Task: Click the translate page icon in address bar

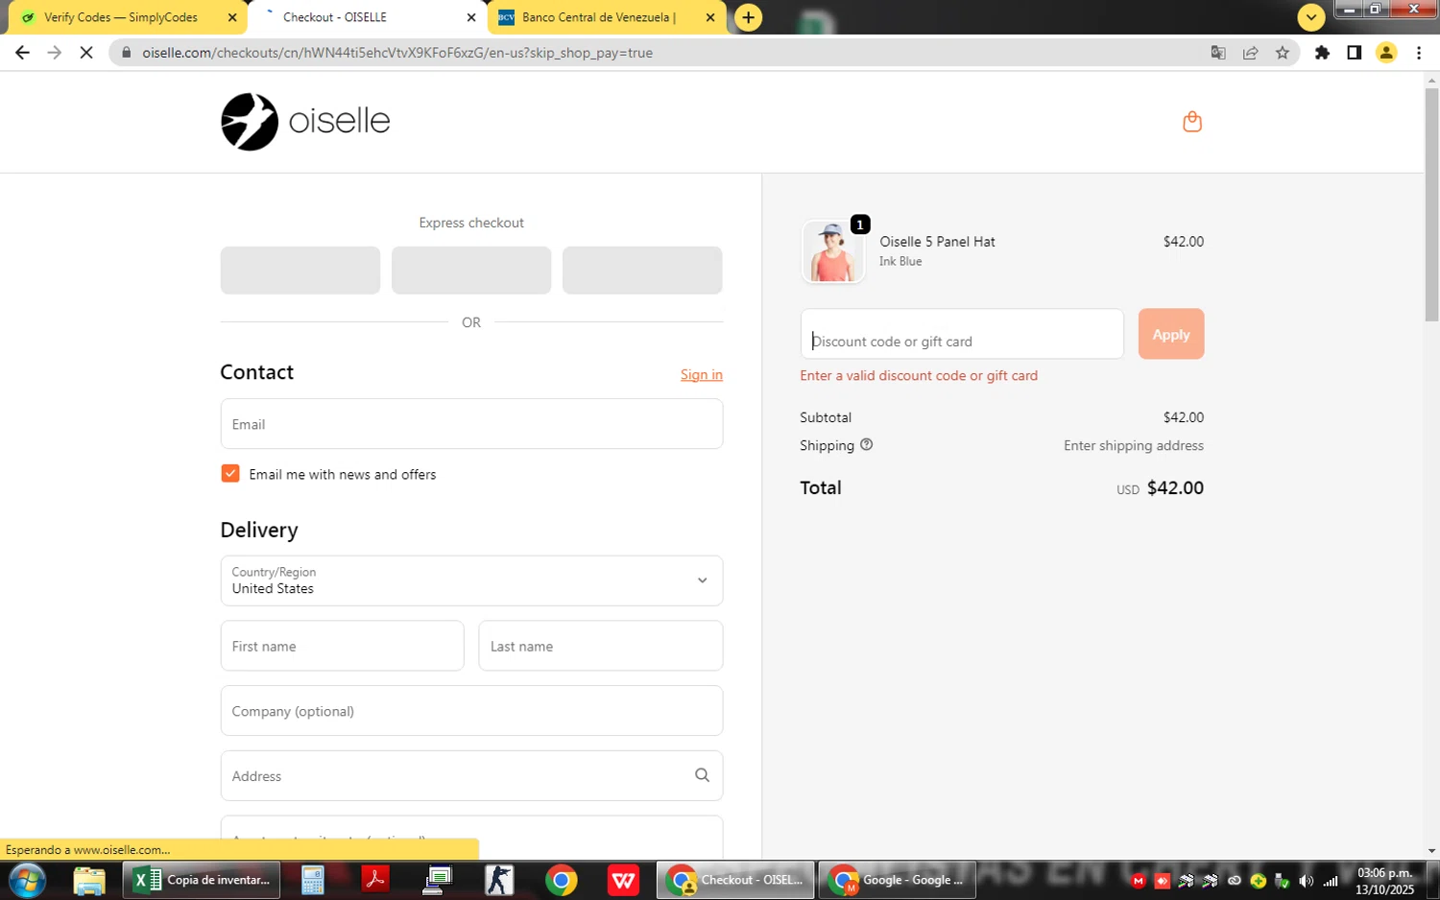Action: click(1218, 53)
